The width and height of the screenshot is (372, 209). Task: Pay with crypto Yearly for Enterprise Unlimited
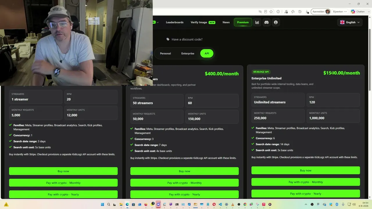pyautogui.click(x=306, y=194)
